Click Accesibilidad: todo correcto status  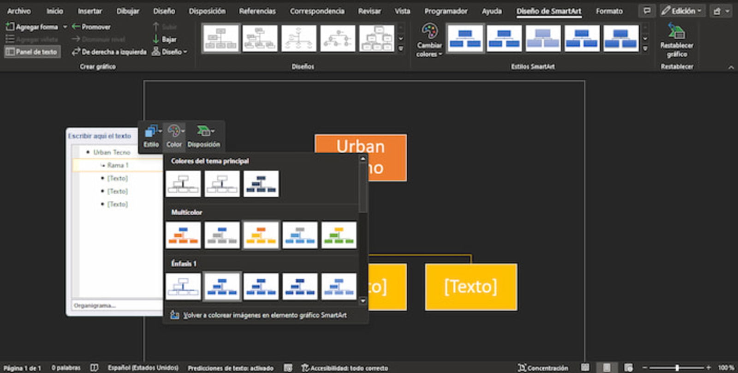pyautogui.click(x=345, y=368)
